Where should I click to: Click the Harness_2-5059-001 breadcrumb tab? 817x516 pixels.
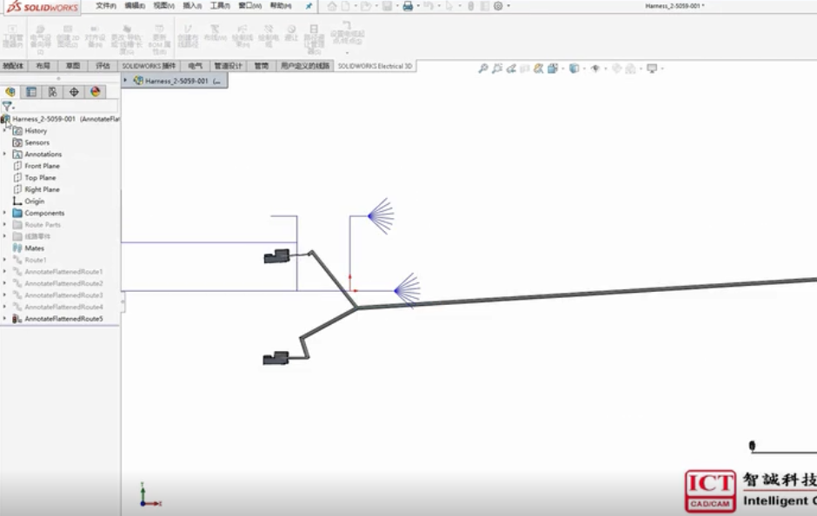(x=176, y=79)
